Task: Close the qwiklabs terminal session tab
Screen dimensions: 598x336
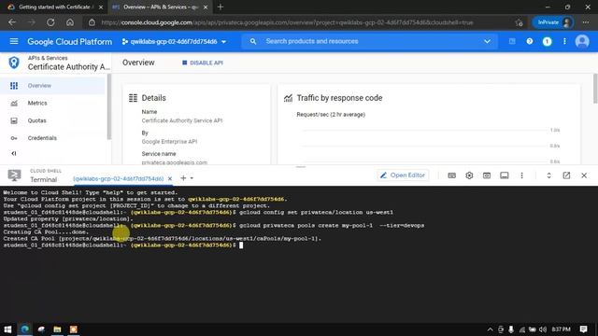Action: [170, 178]
